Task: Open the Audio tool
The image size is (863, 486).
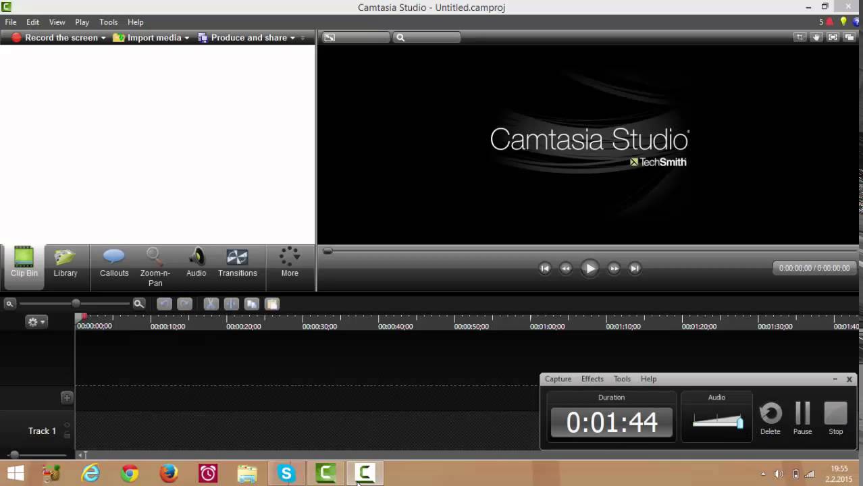Action: coord(196,263)
